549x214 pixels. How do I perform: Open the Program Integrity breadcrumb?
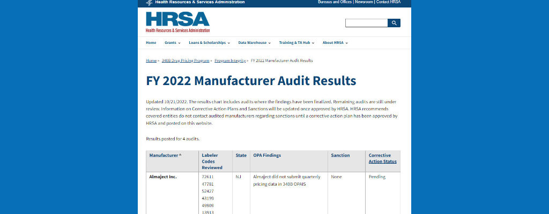pos(230,60)
